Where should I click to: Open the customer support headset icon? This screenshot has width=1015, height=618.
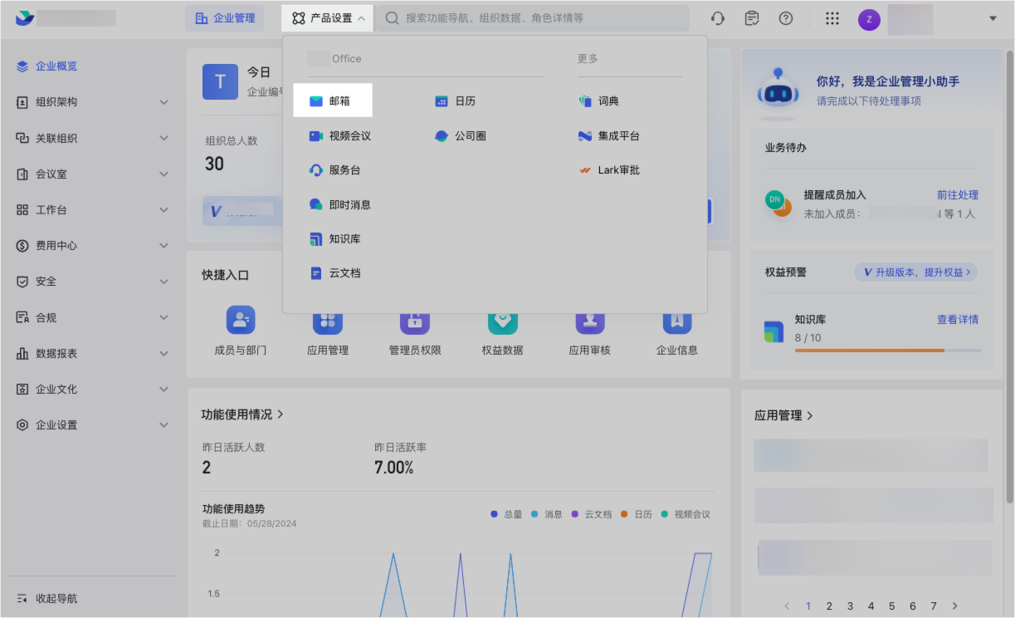pyautogui.click(x=718, y=18)
